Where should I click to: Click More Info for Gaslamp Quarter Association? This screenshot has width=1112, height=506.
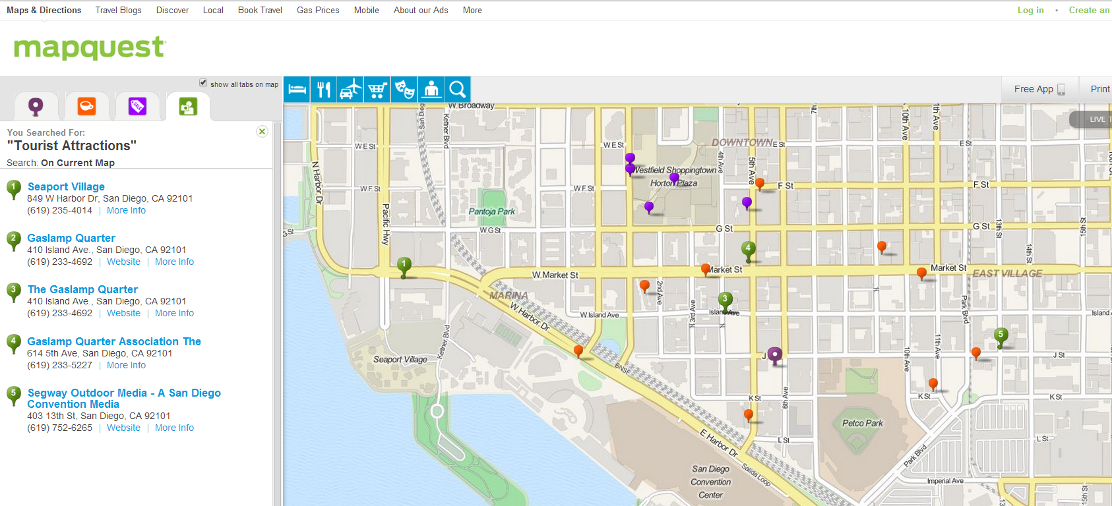pyautogui.click(x=126, y=365)
